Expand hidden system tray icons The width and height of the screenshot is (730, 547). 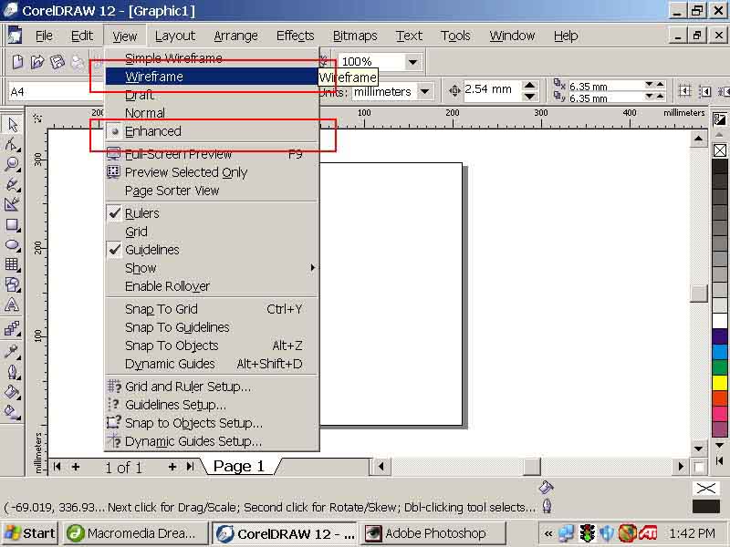point(549,533)
